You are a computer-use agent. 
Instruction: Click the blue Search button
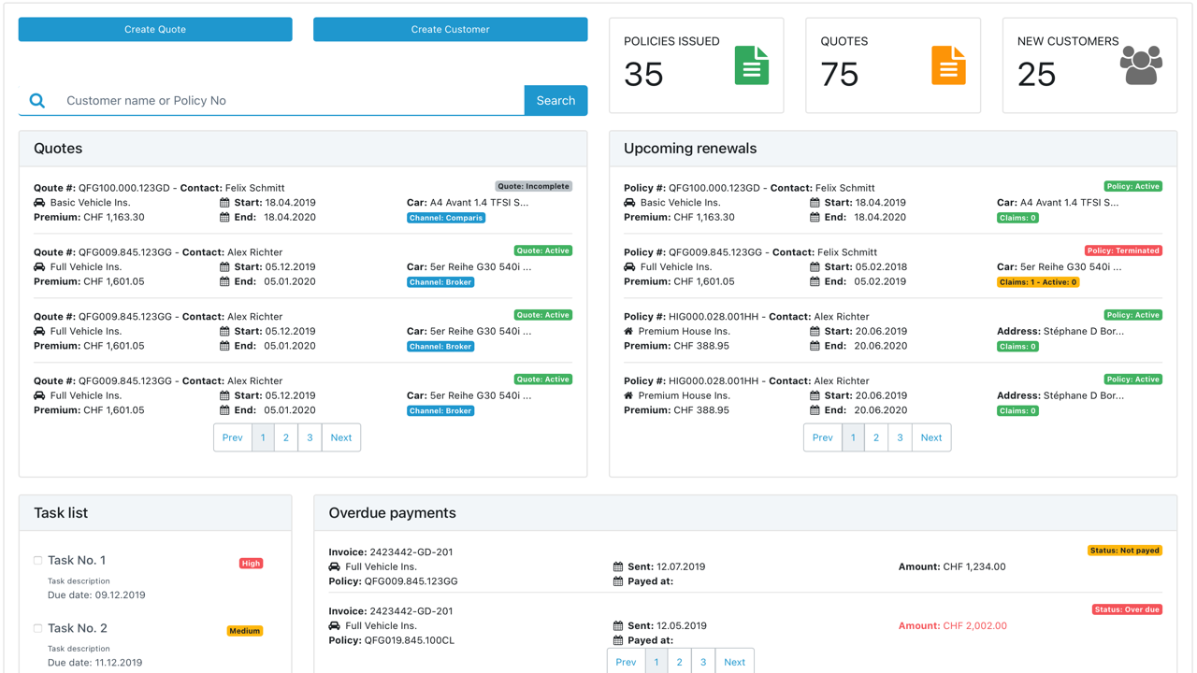(555, 100)
